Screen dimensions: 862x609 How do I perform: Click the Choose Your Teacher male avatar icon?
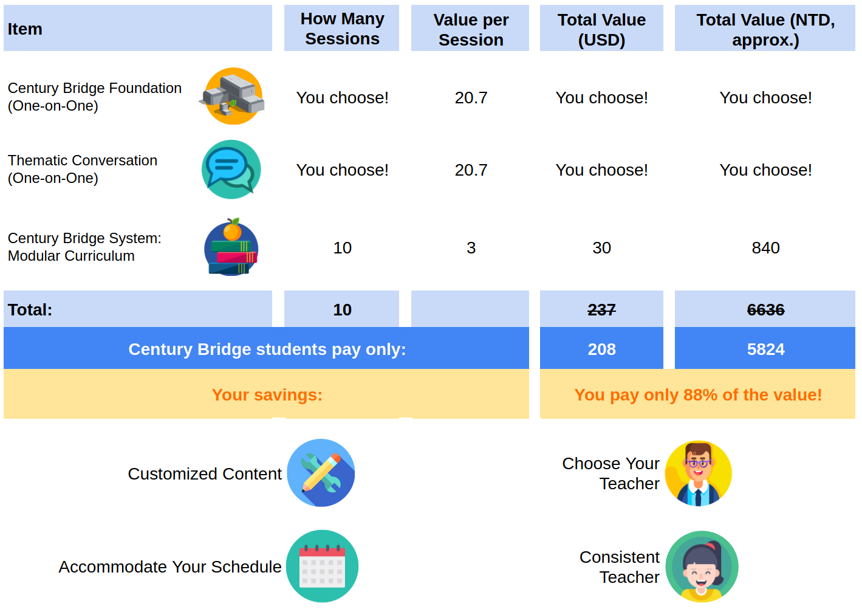pos(699,473)
